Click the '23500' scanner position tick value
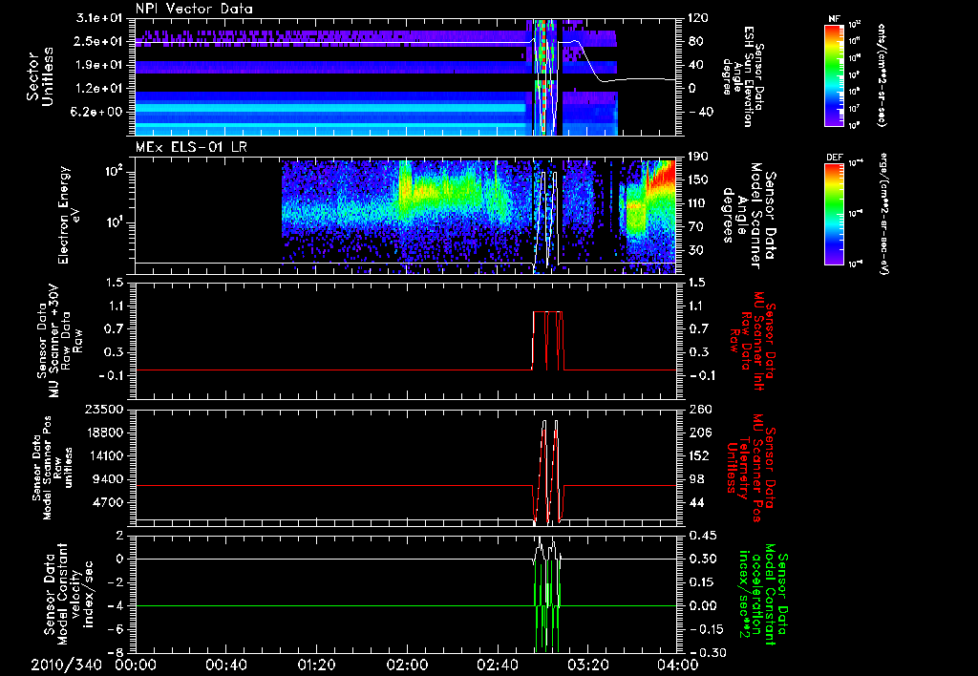978x676 pixels. click(x=104, y=409)
